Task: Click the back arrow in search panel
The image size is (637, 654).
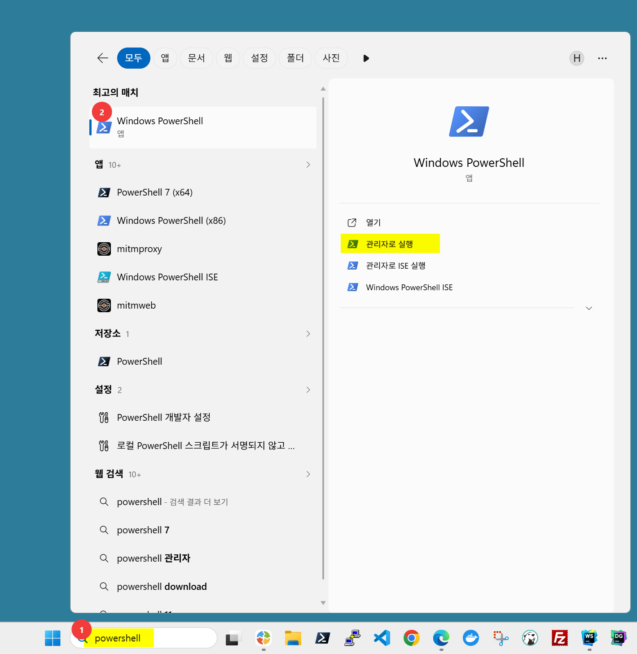Action: [x=103, y=58]
